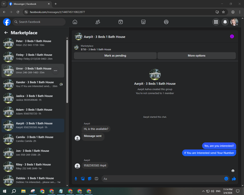Open the Marketplace storefront icon
This screenshot has height=195, width=244.
[143, 22]
